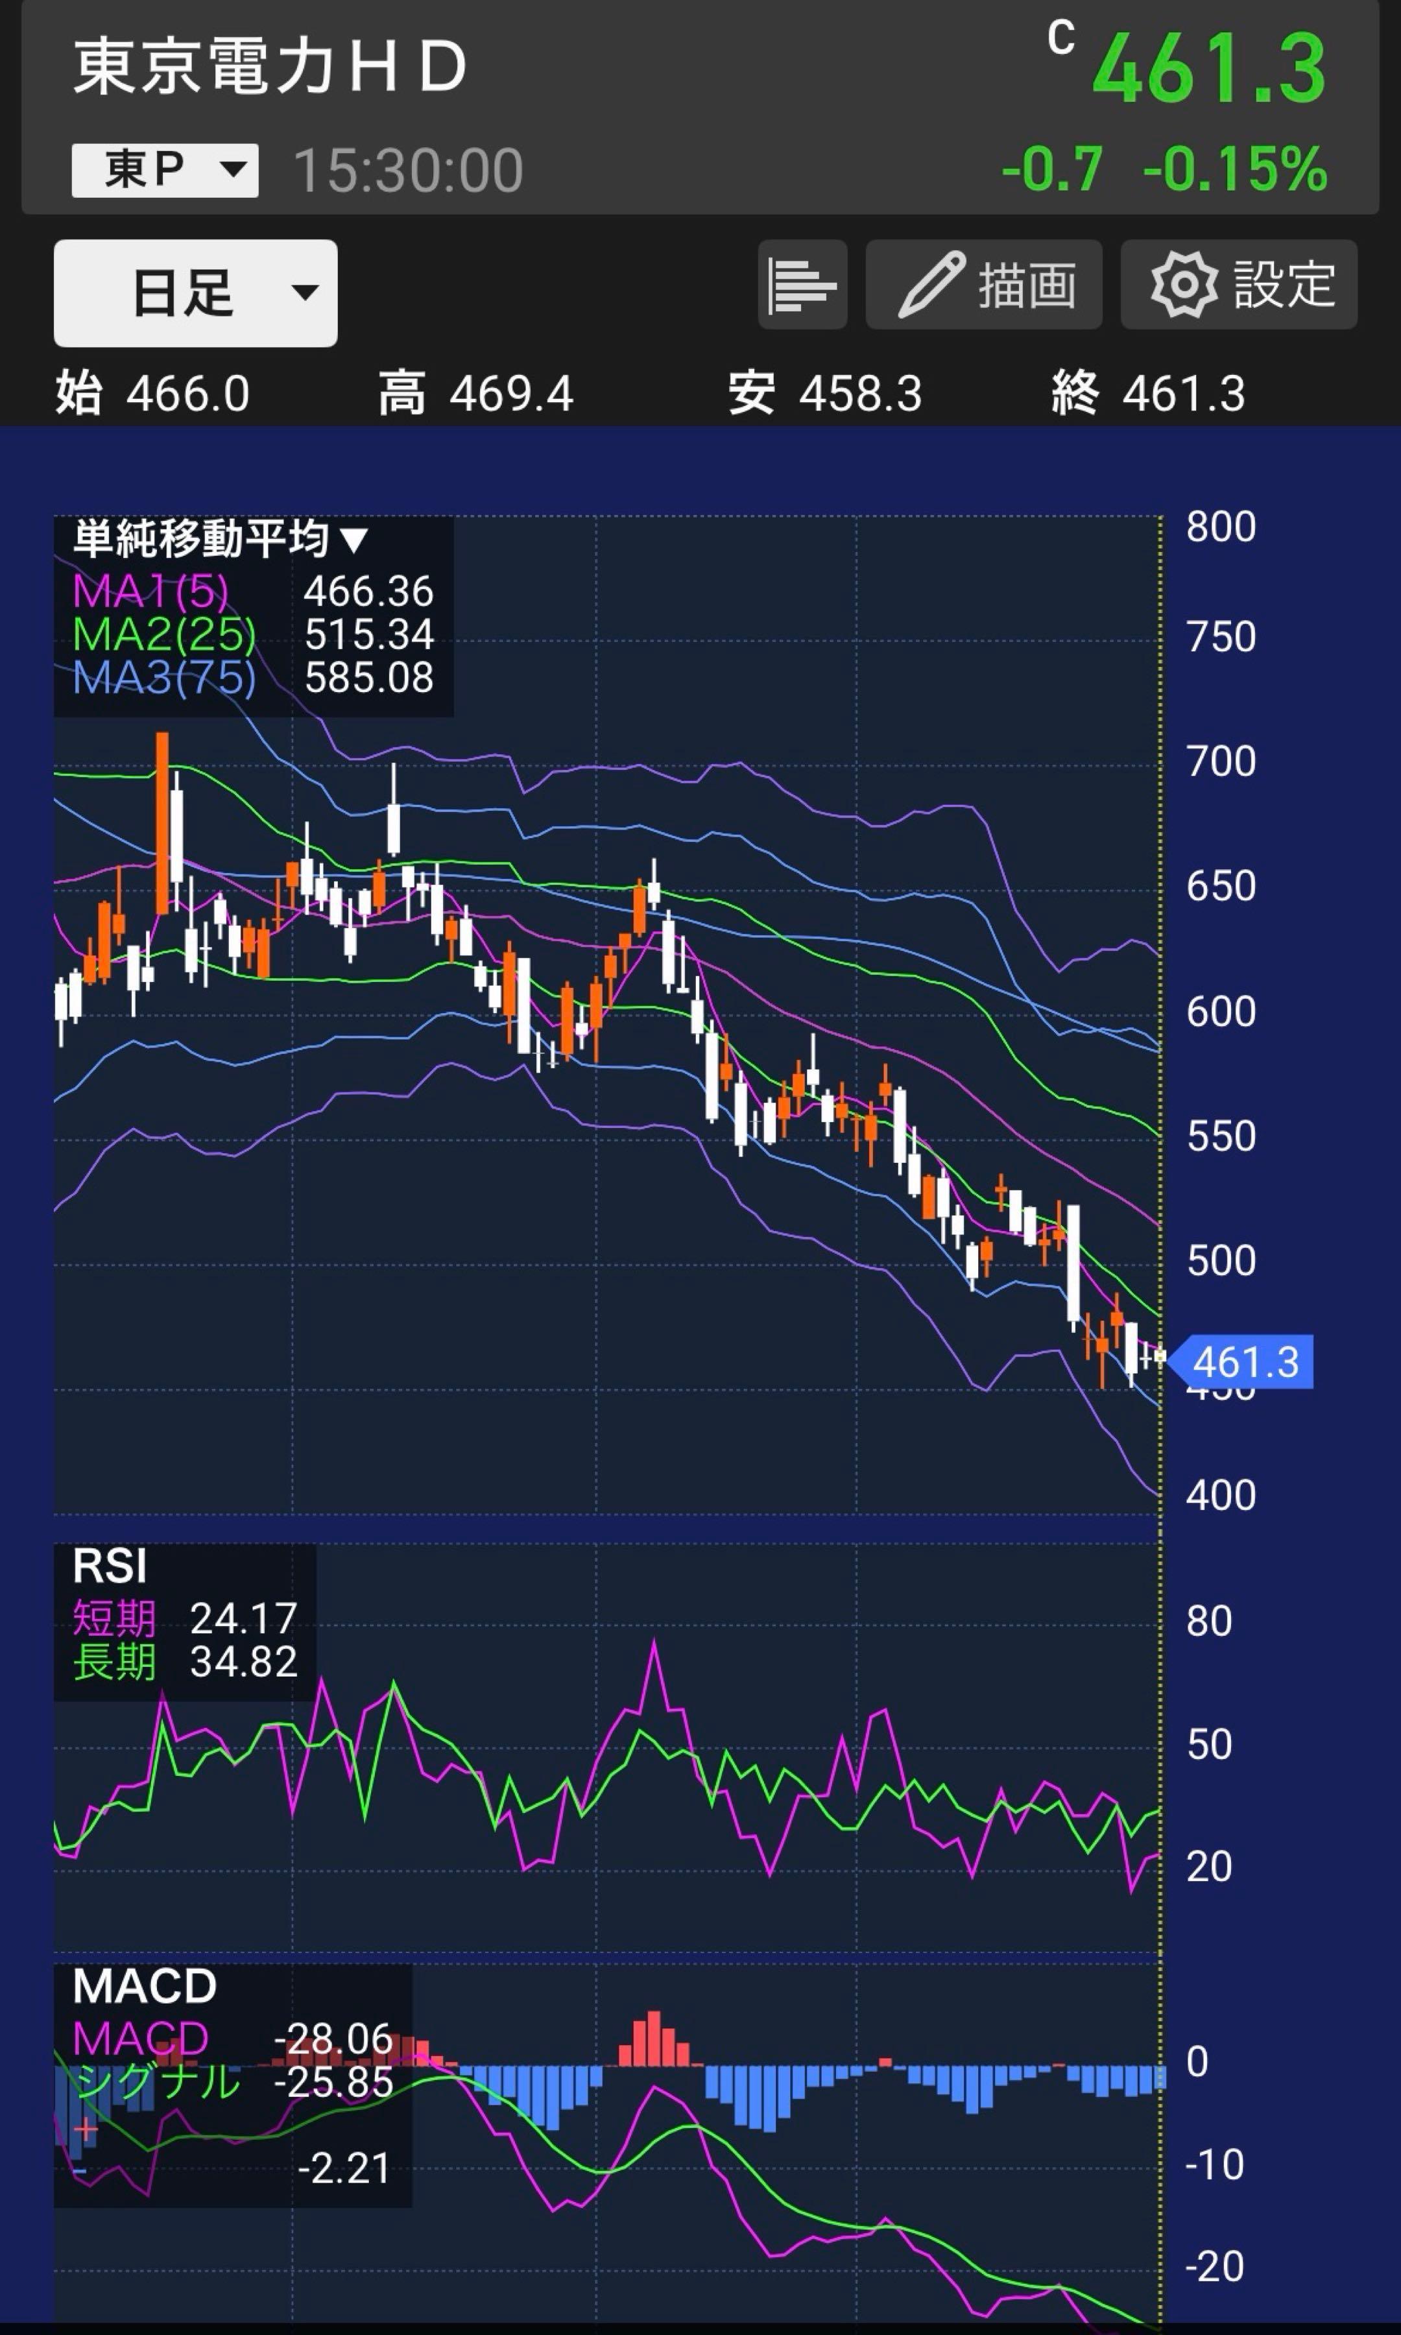Select the RSI 長期 legend value
Screen dimensions: 1401x2335
(x=185, y=1662)
